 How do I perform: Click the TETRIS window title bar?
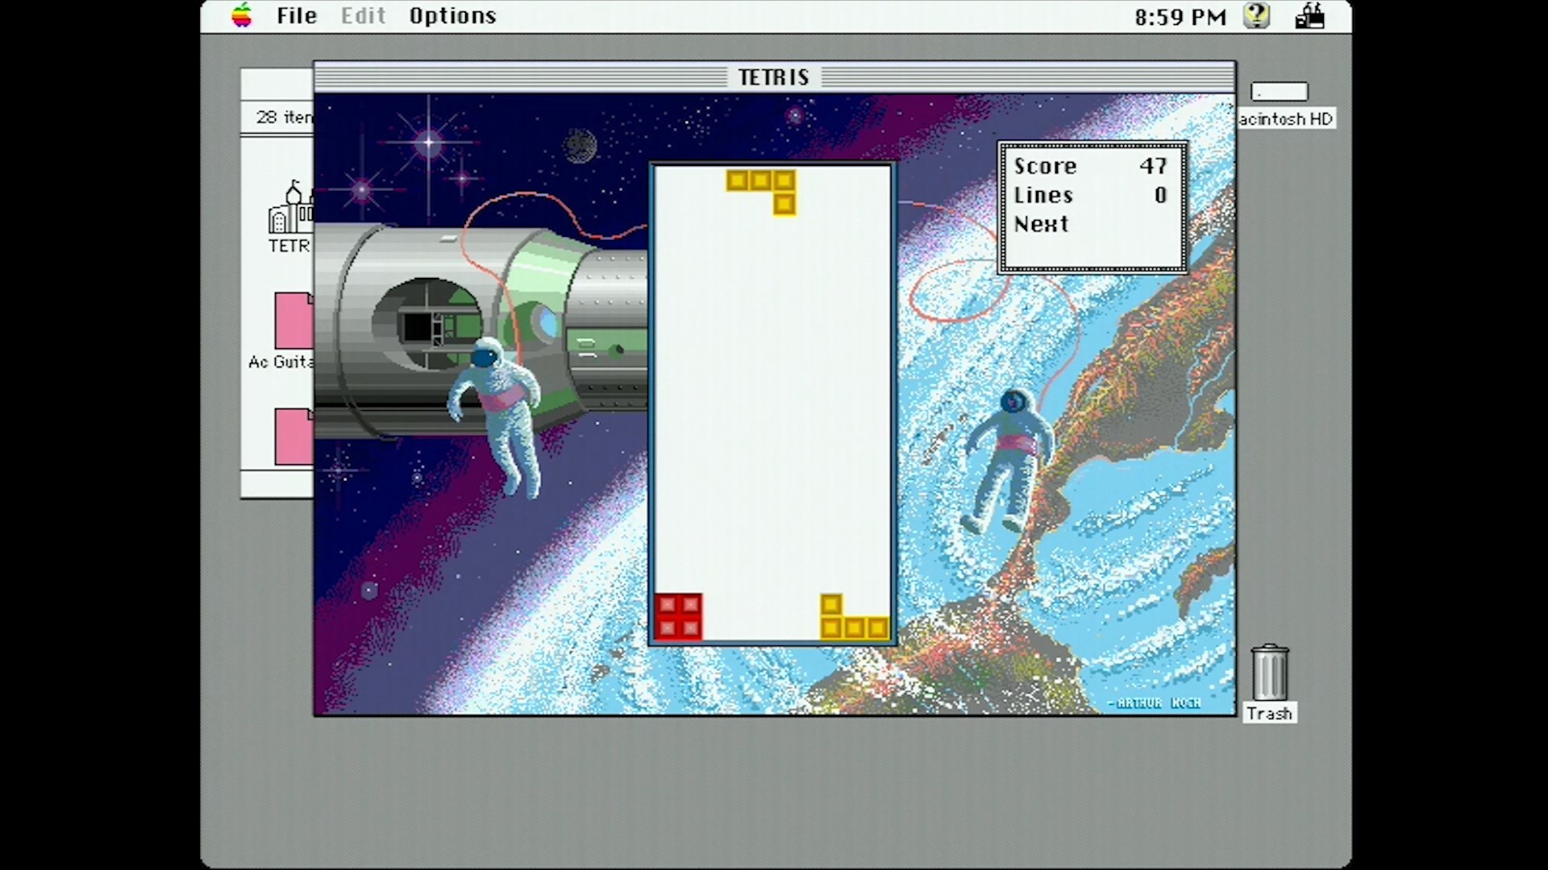click(773, 77)
